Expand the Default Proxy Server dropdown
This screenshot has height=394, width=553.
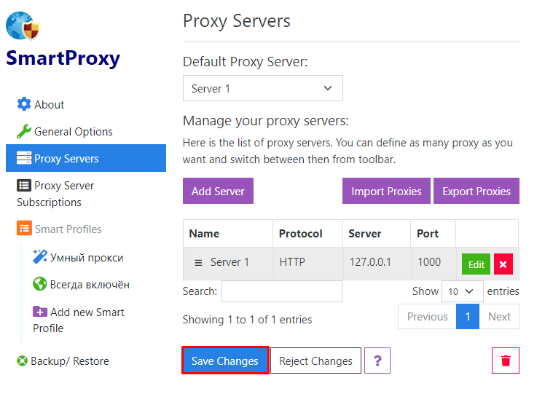(263, 88)
